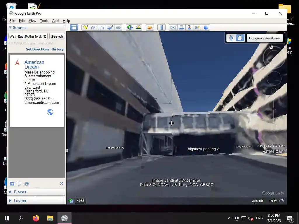The image size is (299, 224).
Task: Click the Email icon in toolbar
Action: (x=173, y=27)
